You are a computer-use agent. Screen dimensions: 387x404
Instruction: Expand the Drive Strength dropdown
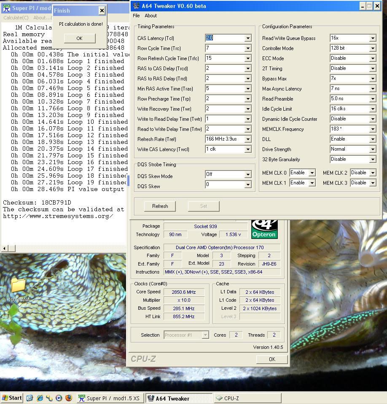373,149
